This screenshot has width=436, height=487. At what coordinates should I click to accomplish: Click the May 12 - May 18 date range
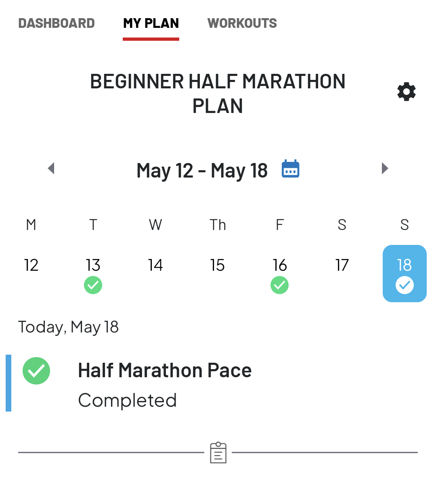202,170
